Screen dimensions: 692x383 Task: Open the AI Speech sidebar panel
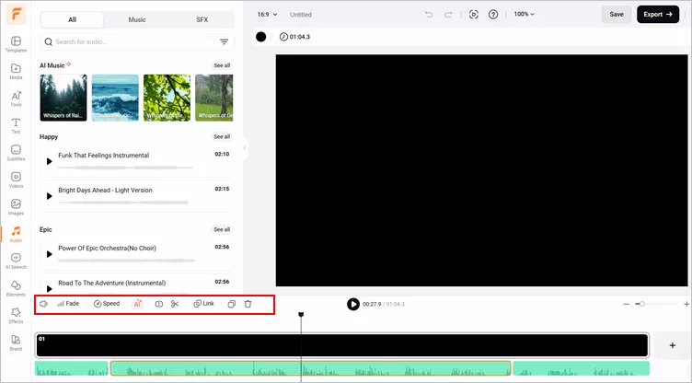click(16, 261)
